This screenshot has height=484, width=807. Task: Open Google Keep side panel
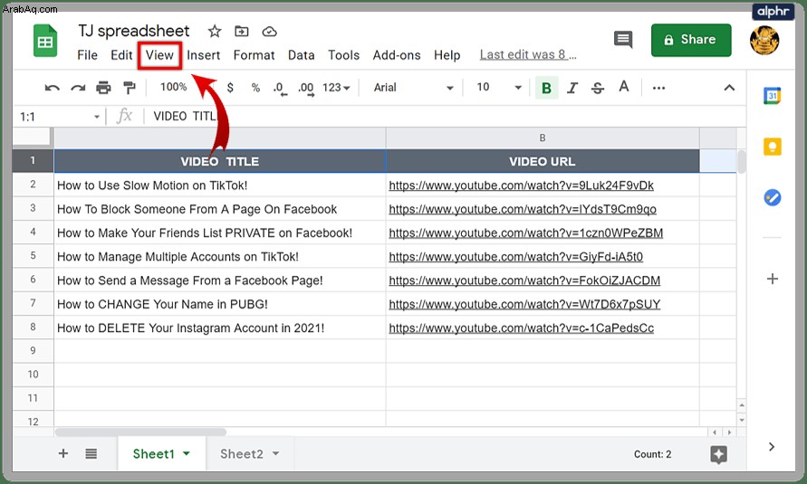tap(772, 147)
